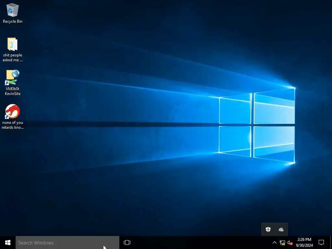This screenshot has width=332, height=249.
Task: Collapse the hidden icons tray arrow
Action: [x=274, y=243]
